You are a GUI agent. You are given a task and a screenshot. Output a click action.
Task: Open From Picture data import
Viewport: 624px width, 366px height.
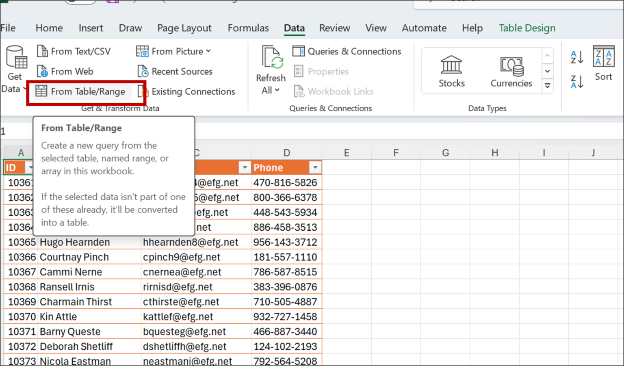click(x=173, y=51)
